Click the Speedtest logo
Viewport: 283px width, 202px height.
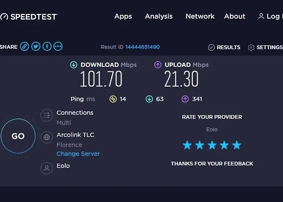(x=29, y=17)
